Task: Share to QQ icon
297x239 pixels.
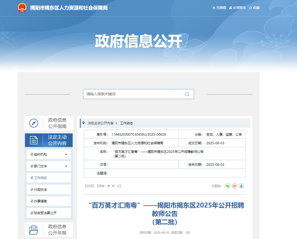Action: click(x=241, y=186)
